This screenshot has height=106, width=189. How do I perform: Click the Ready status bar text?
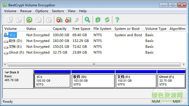point(8,102)
